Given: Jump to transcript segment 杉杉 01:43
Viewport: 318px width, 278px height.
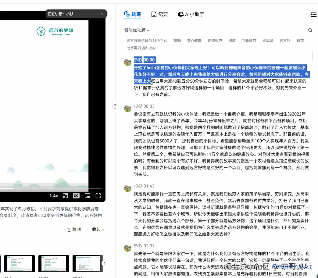Looking at the screenshot, I should click(144, 186).
